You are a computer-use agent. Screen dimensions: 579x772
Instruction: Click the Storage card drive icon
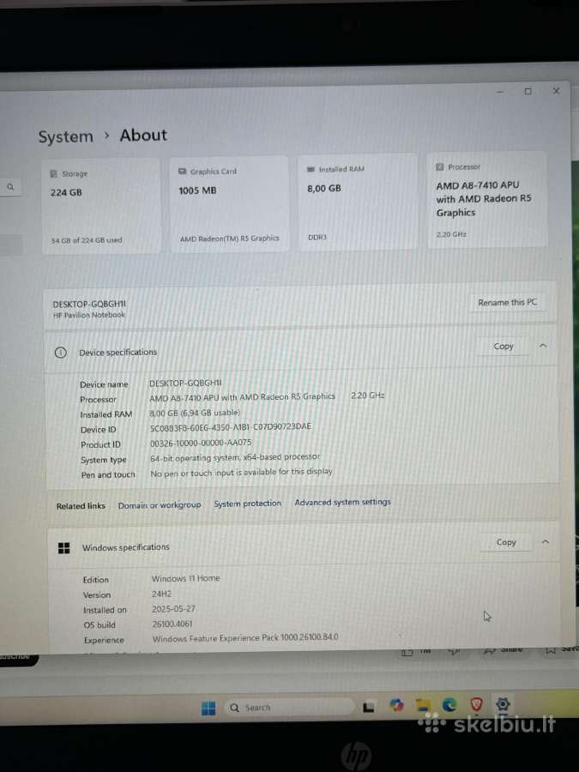point(54,174)
